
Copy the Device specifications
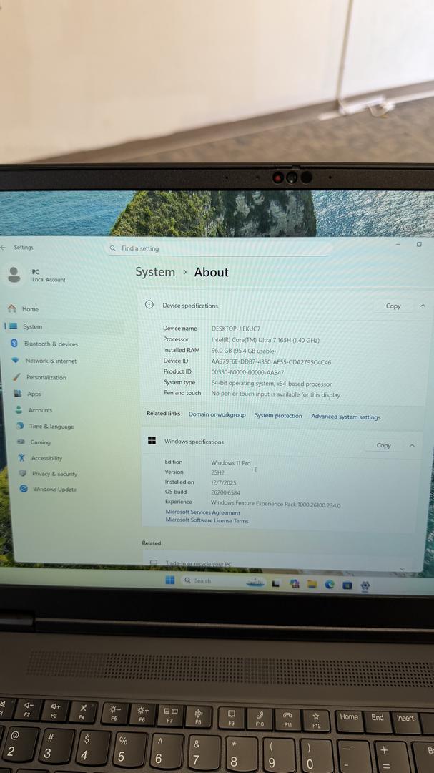393,306
